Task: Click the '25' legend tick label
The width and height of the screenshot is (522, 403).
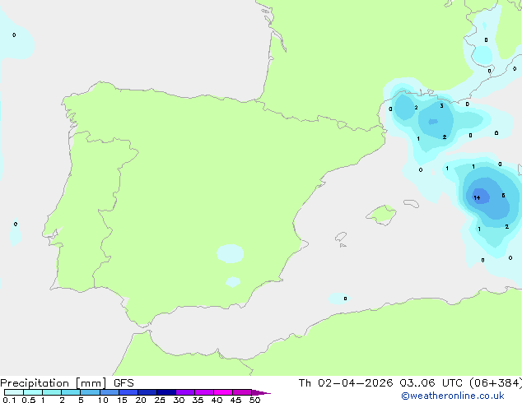Action: (160, 400)
